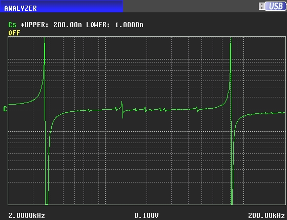Viewport: 287px width, 220px height.
Task: Edit the LOWER 1.0000n limit value
Action: coord(129,25)
